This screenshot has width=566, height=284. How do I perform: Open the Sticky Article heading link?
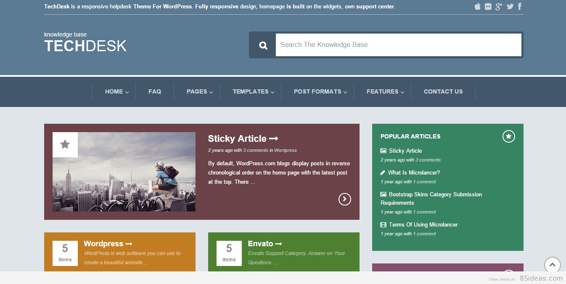click(x=243, y=138)
